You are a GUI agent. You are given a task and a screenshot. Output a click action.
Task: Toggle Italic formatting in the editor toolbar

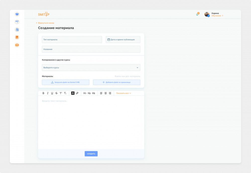(48, 93)
